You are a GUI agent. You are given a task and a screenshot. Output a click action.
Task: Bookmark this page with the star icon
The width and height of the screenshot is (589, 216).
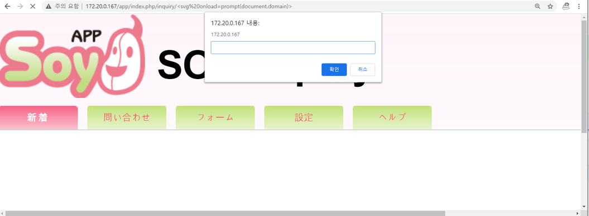pyautogui.click(x=550, y=6)
